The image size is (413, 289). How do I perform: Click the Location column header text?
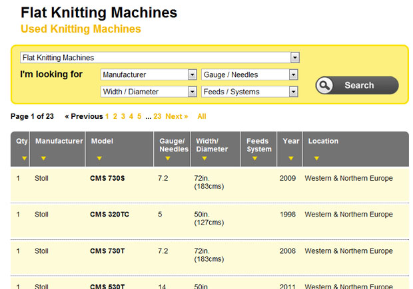[323, 141]
